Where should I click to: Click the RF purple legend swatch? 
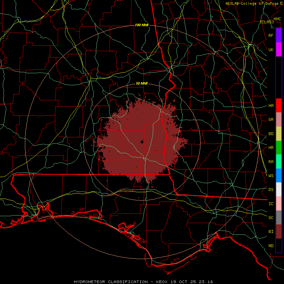(x=279, y=35)
